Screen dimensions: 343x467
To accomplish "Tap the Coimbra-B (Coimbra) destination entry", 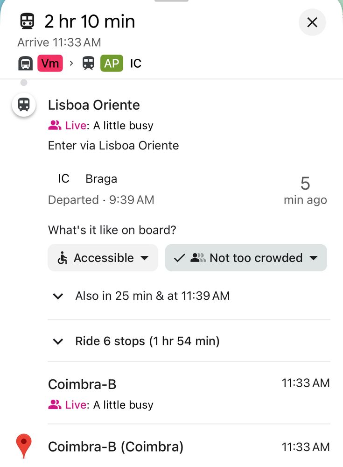I will [116, 447].
